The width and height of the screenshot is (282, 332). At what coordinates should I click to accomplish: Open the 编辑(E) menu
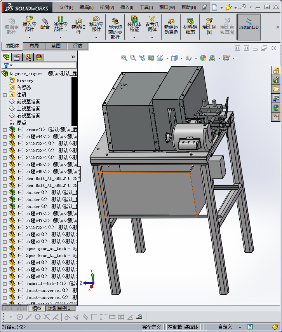point(87,7)
